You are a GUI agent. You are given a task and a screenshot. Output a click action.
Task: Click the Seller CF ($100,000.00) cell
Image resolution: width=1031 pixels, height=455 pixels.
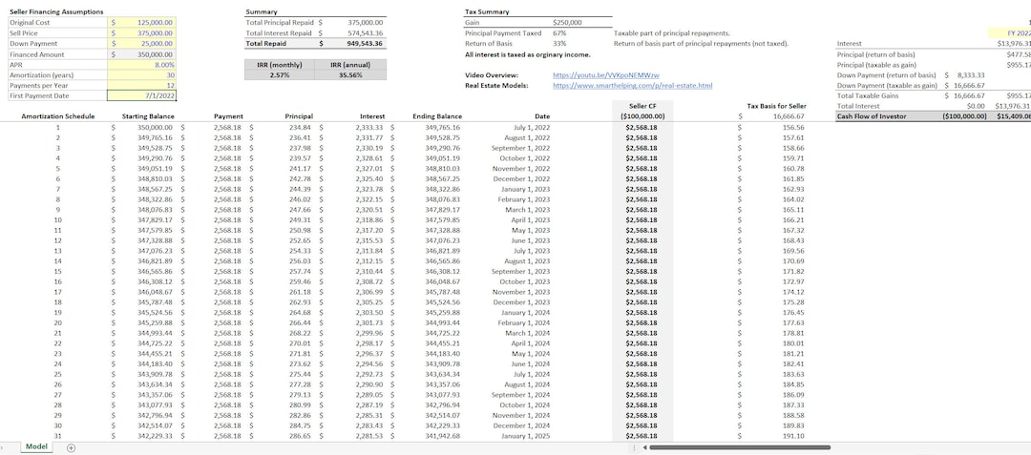(x=642, y=116)
